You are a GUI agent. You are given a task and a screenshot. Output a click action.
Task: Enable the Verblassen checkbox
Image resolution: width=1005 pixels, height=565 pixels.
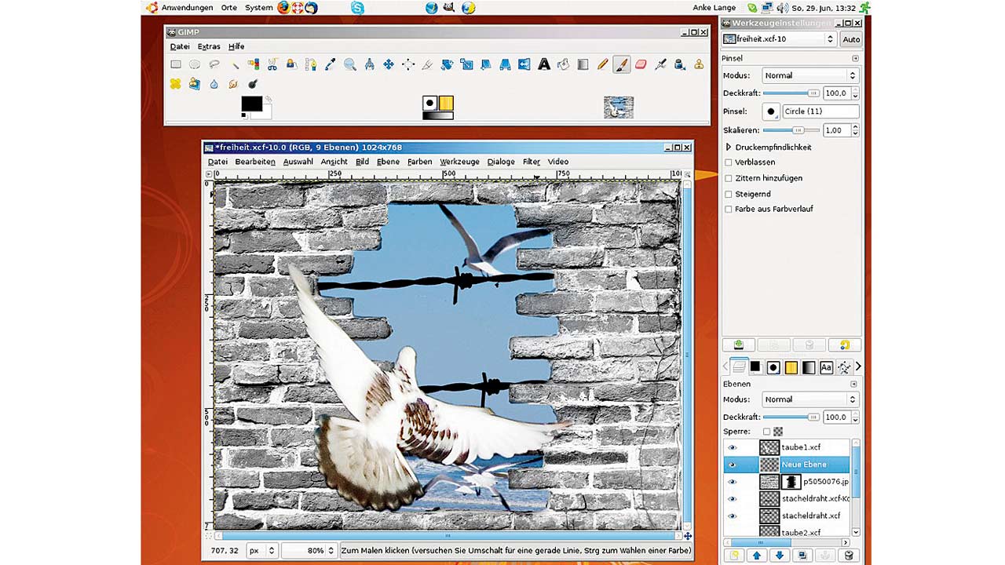click(x=729, y=162)
